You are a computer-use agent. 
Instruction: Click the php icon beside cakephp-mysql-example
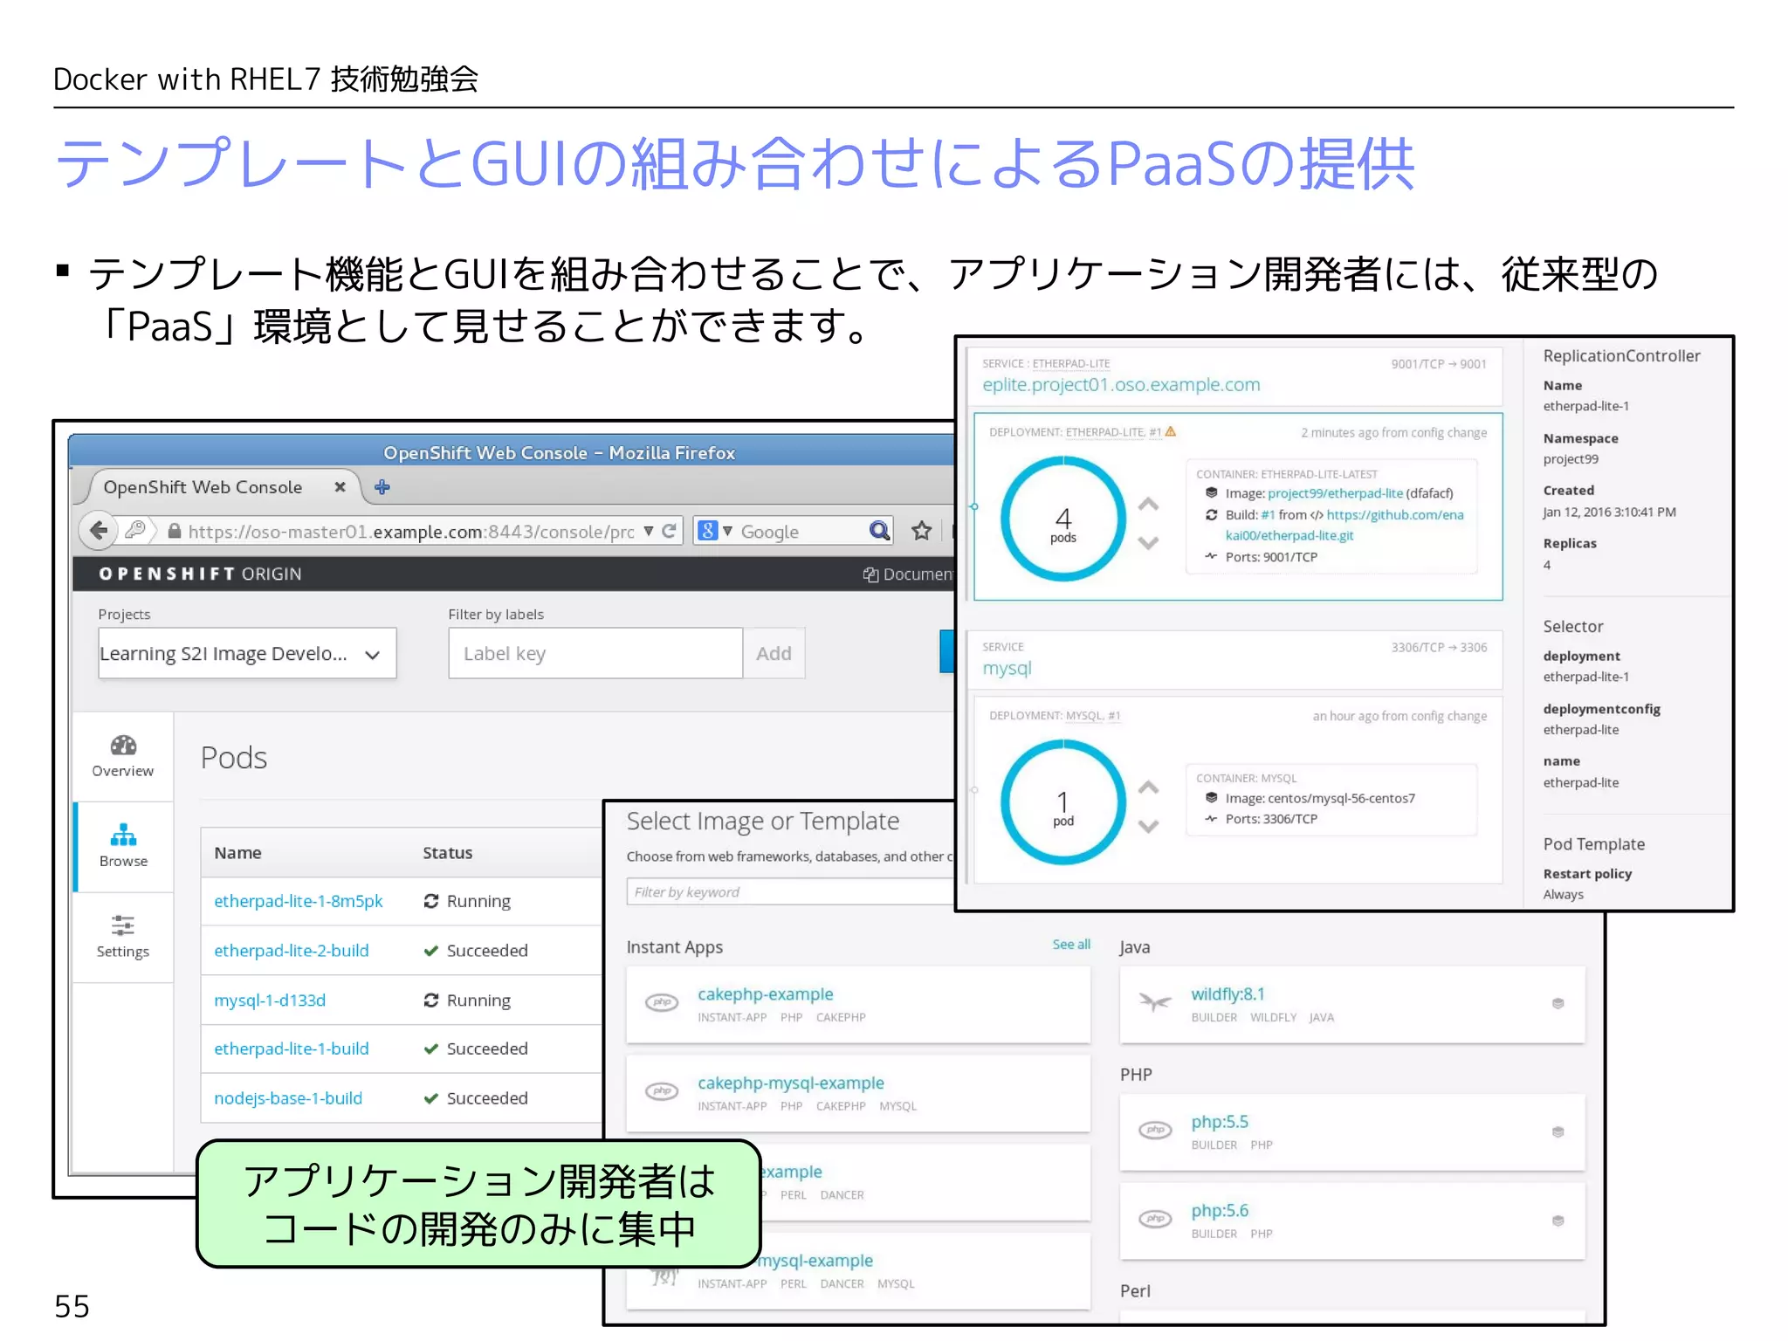point(661,1091)
